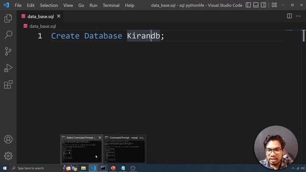Click the VS Code logo icon
Image resolution: width=306 pixels, height=172 pixels.
pos(6,5)
